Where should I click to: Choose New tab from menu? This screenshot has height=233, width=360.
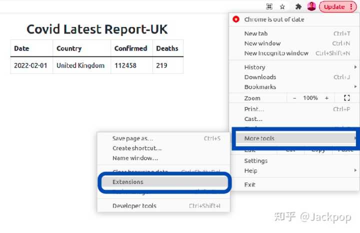(x=294, y=33)
